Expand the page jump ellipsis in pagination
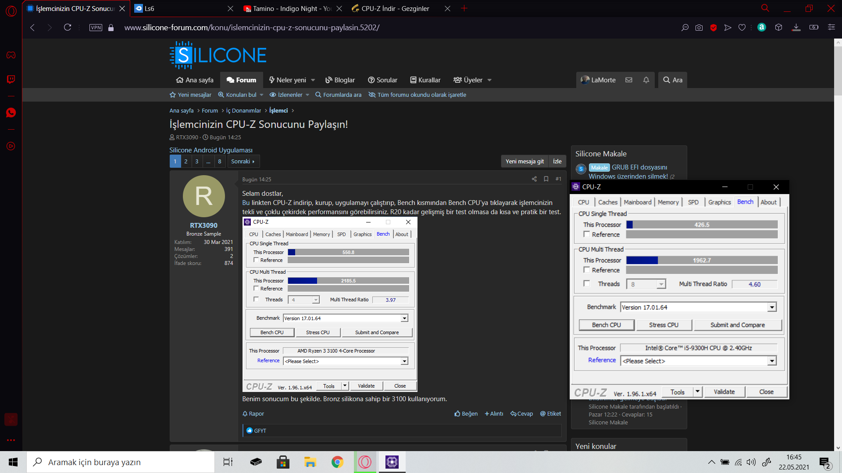The width and height of the screenshot is (842, 473). click(x=208, y=162)
